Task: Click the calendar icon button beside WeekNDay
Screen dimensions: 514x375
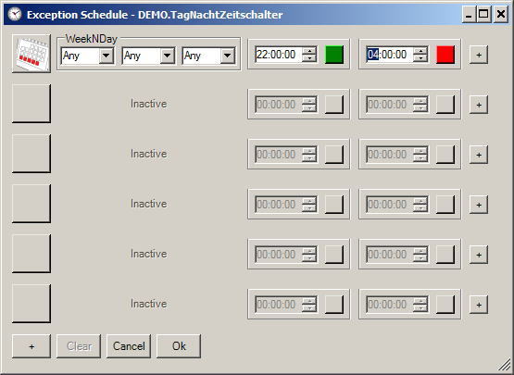Action: (31, 54)
